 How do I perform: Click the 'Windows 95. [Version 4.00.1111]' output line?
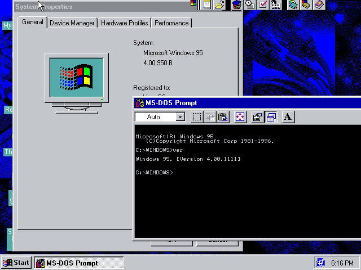[x=188, y=159]
